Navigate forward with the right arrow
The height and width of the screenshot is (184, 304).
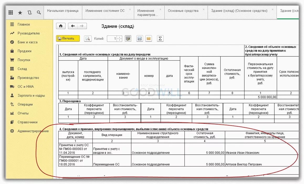coord(82,26)
